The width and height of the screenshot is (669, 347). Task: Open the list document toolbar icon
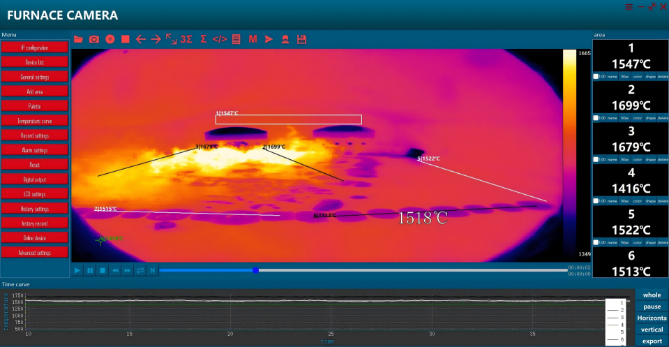coord(236,39)
